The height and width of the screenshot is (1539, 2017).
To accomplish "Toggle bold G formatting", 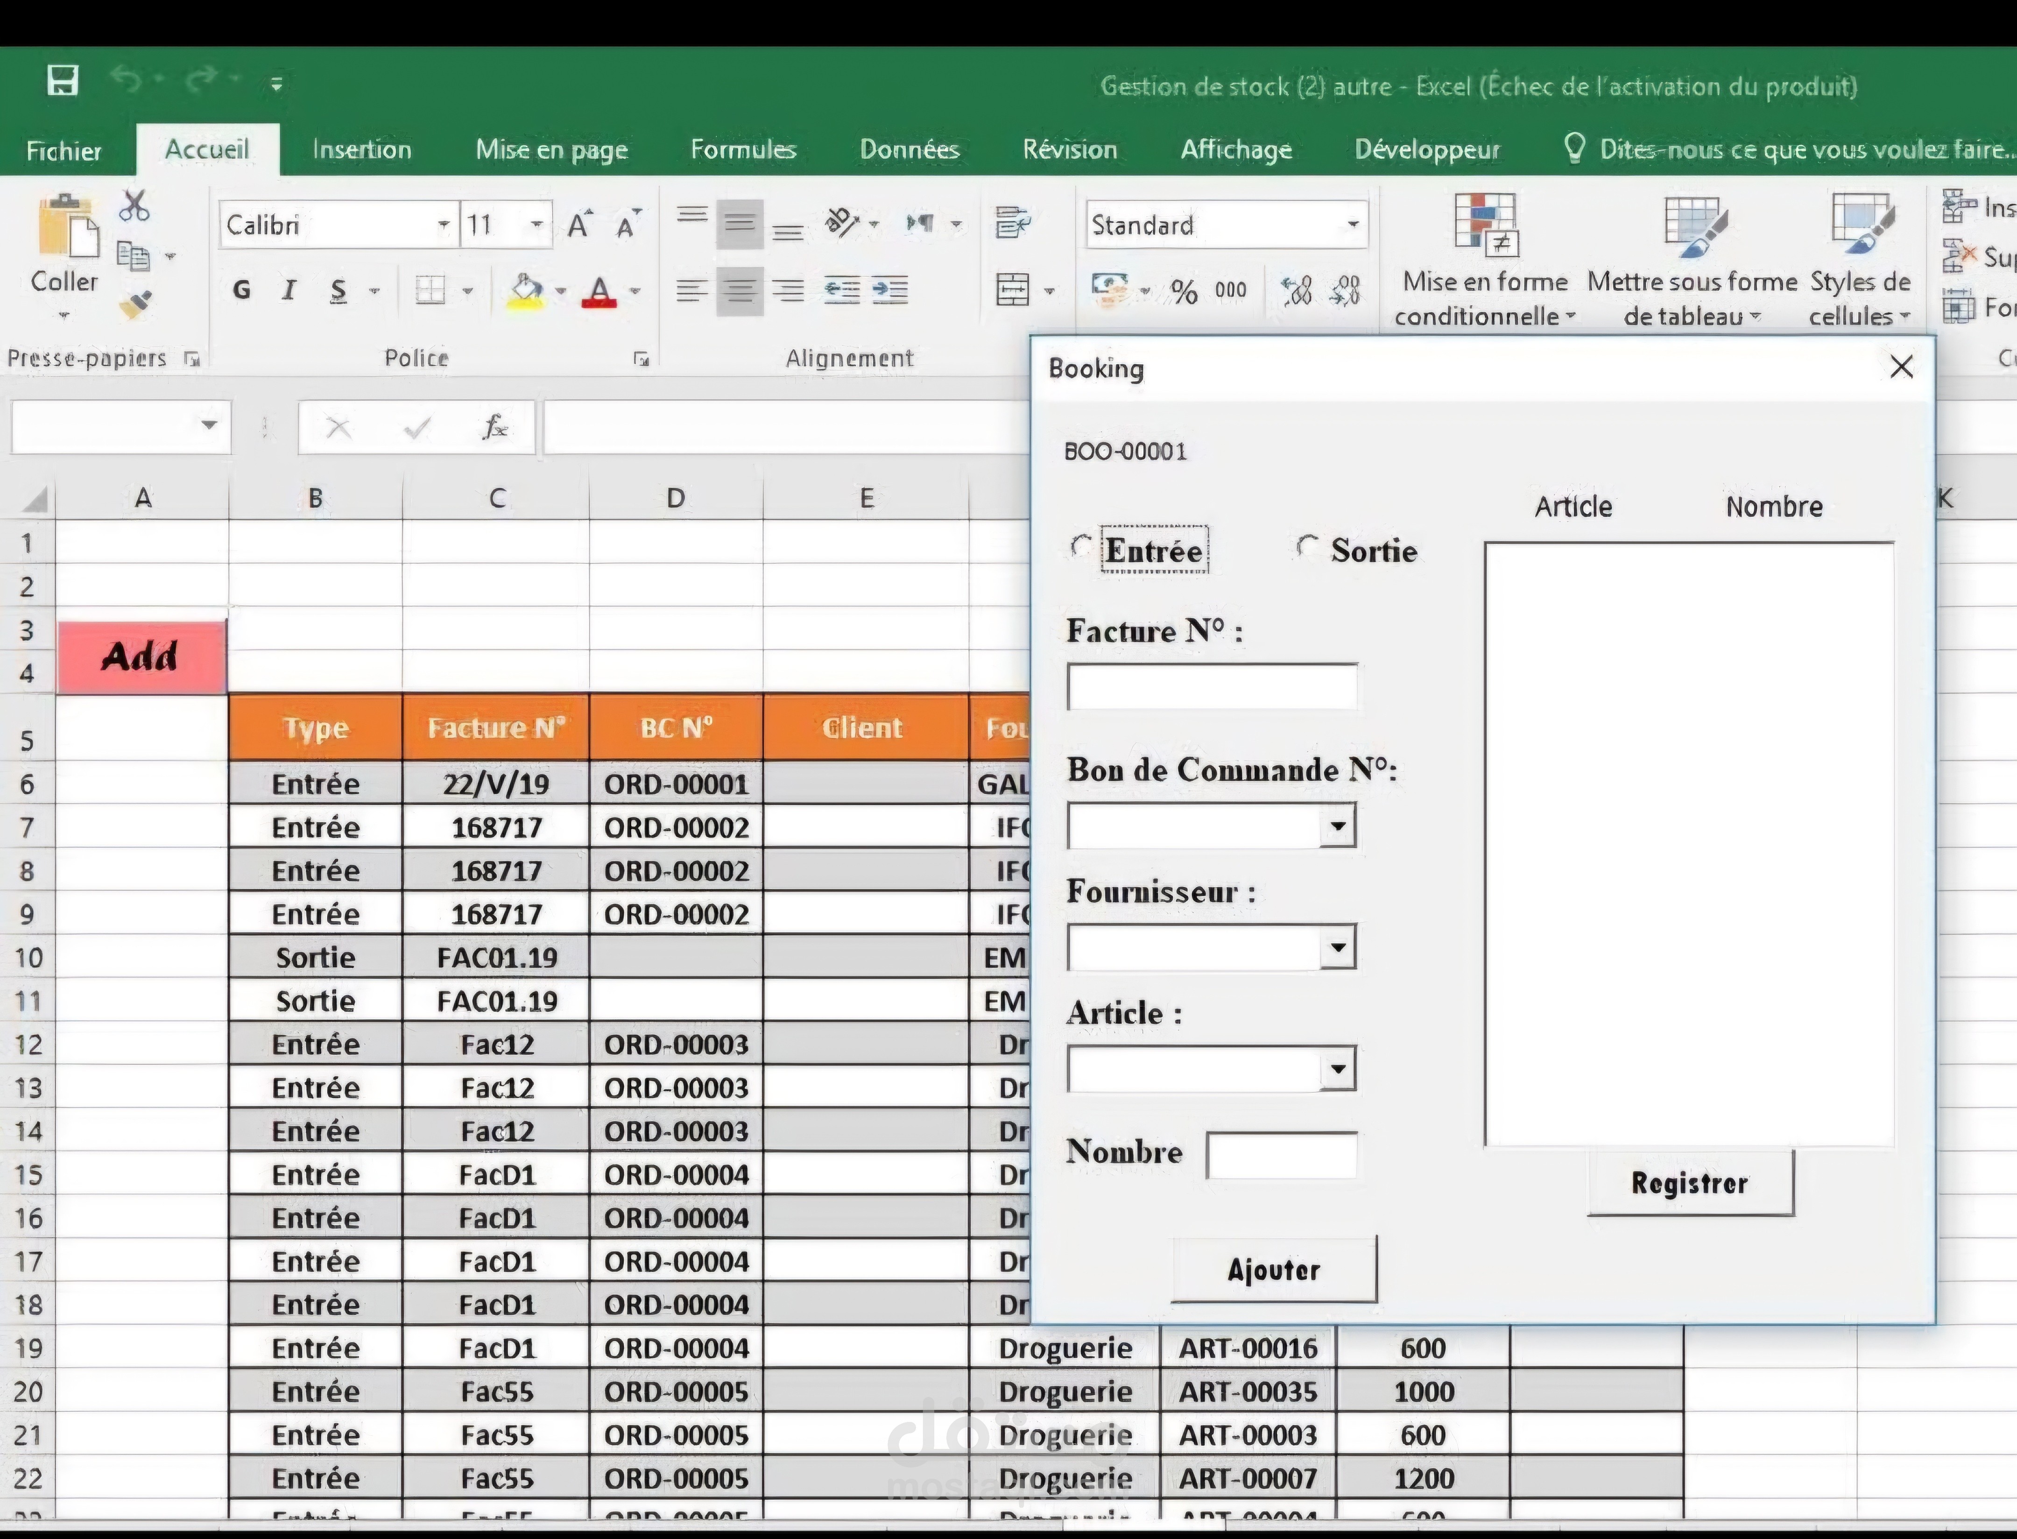I will [241, 290].
